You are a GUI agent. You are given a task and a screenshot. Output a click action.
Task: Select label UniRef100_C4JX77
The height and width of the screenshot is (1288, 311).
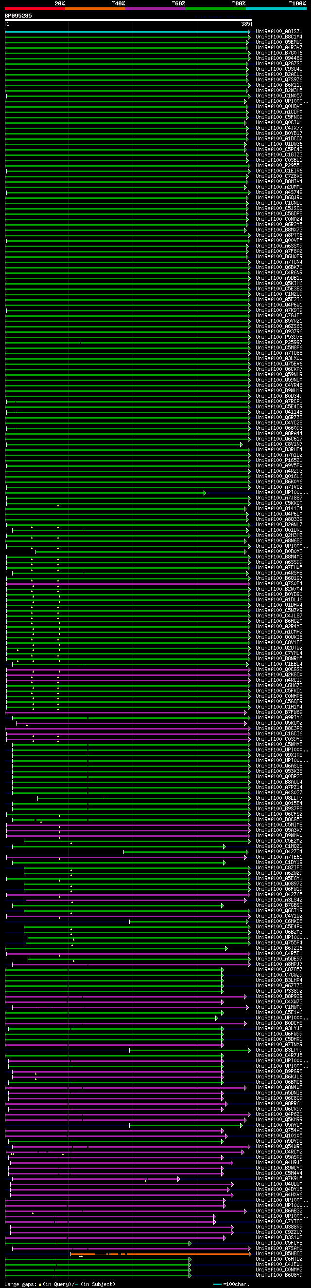click(279, 128)
